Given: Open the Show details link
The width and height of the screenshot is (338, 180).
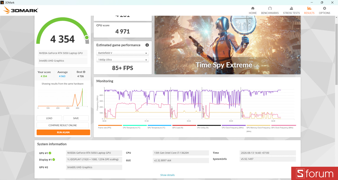Looking at the screenshot, I should coord(167,175).
